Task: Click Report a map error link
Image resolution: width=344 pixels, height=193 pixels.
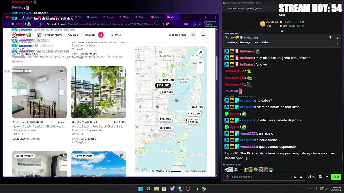Action: point(198,171)
